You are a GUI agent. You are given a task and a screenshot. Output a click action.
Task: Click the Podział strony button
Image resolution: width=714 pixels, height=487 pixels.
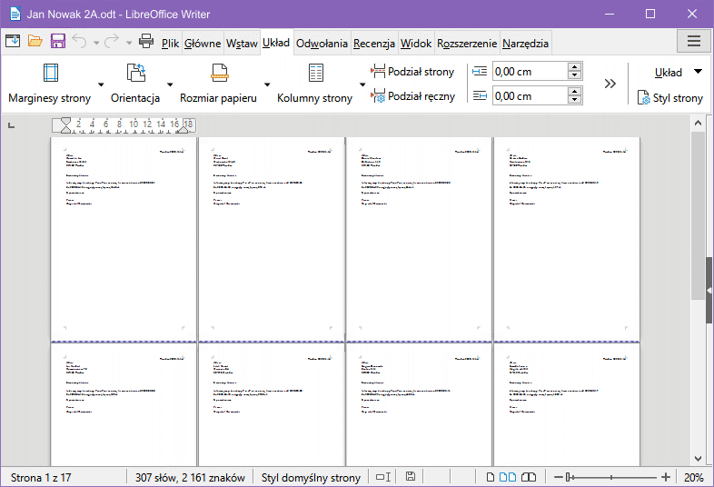pos(412,72)
